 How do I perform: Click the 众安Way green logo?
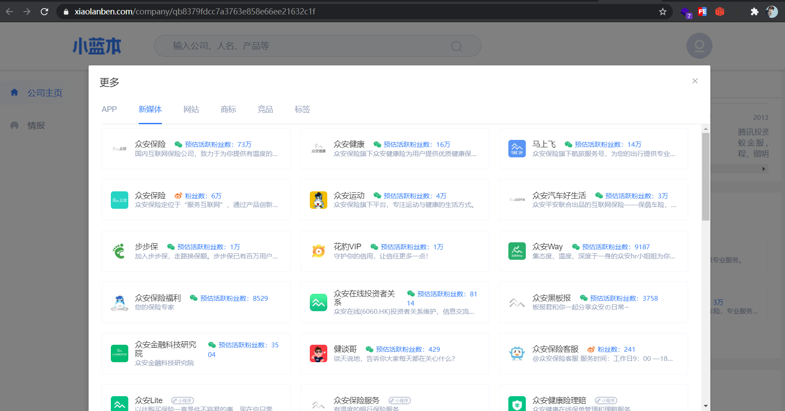[517, 251]
